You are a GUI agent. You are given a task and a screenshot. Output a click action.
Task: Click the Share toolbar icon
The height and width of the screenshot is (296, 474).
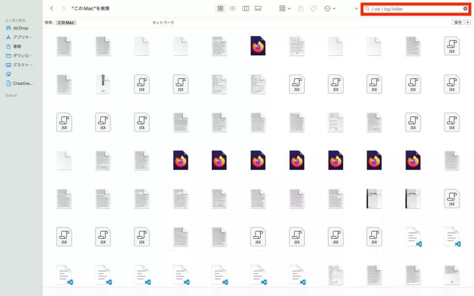point(300,9)
